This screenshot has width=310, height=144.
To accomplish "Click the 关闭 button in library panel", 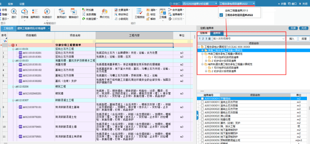I will point(304,28).
